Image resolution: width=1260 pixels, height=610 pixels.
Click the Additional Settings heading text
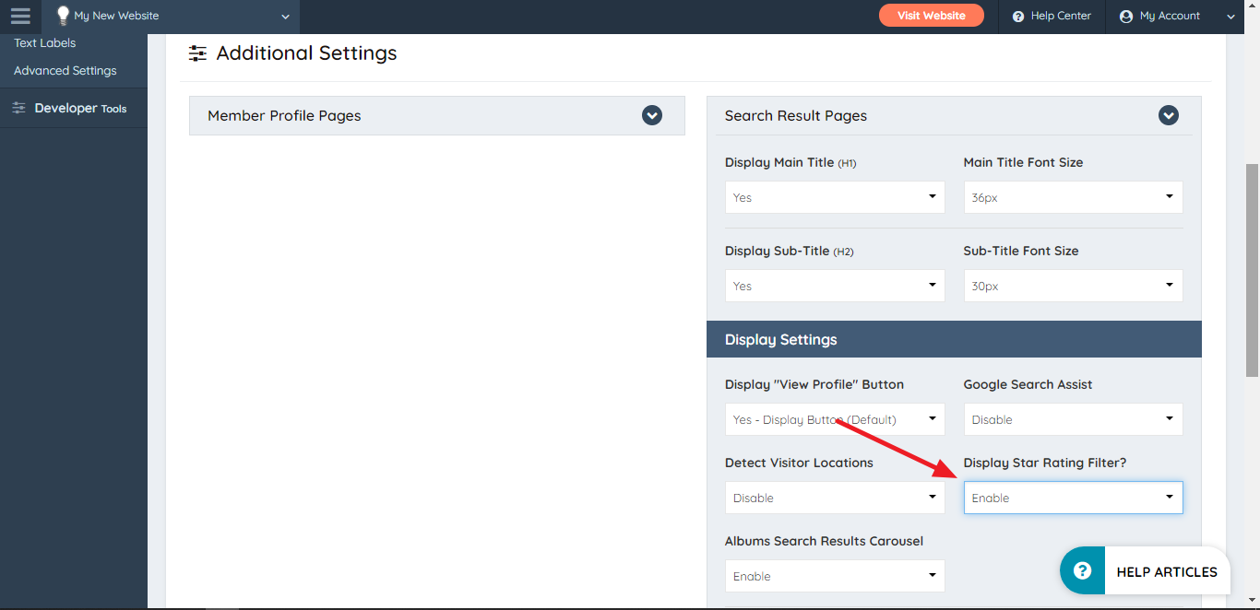pos(306,53)
